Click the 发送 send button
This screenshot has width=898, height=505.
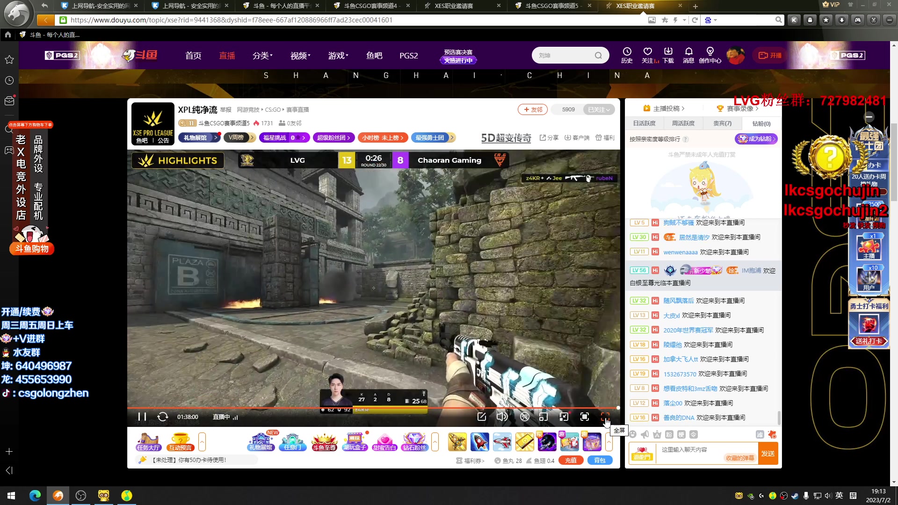tap(768, 453)
